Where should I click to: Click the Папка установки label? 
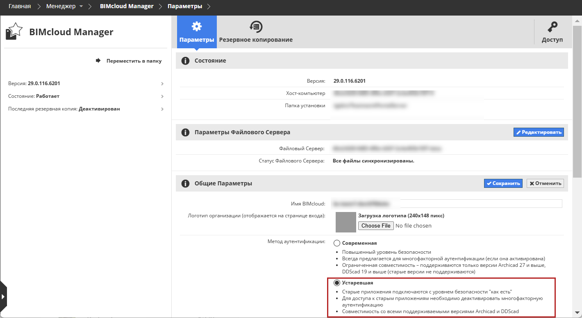[305, 106]
